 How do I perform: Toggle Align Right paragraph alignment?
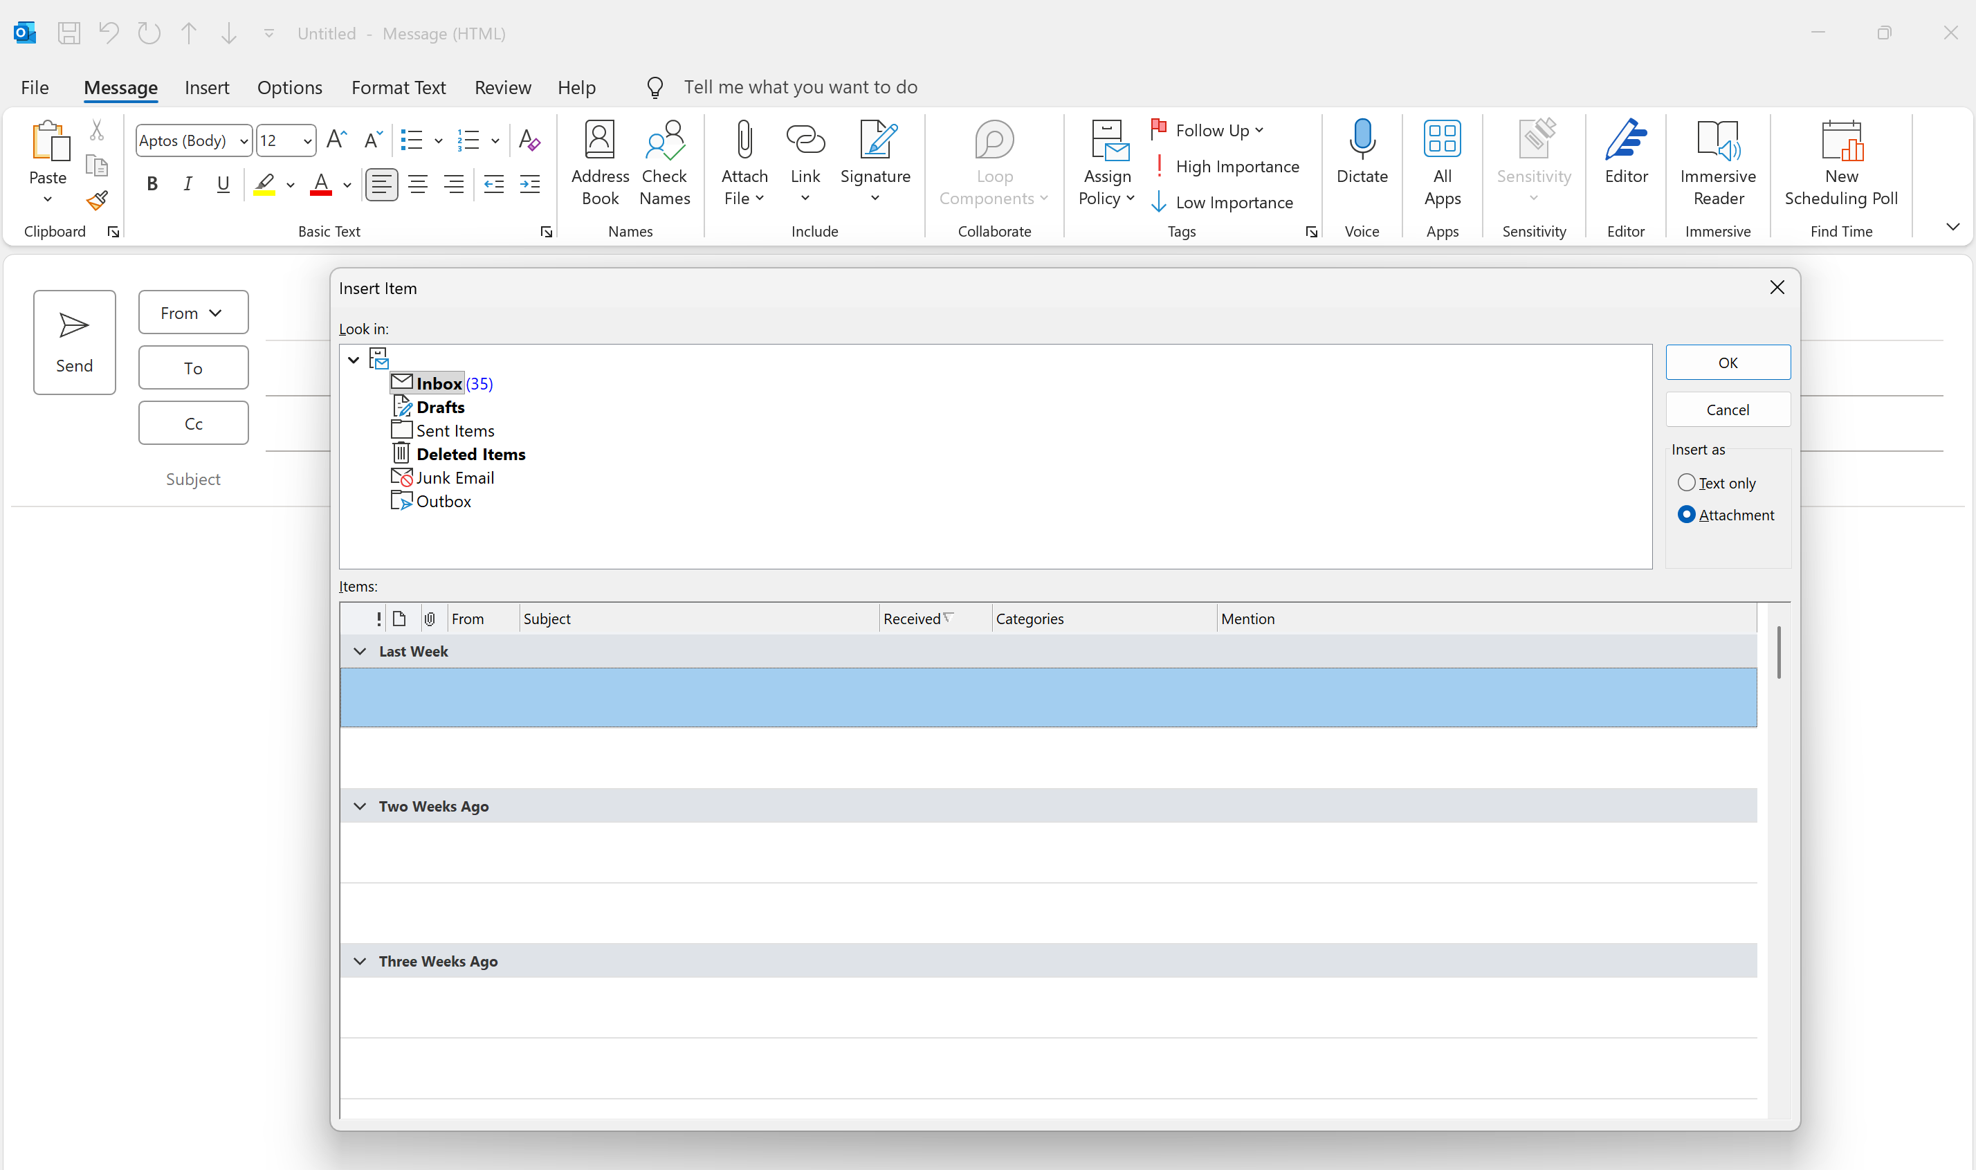pos(454,185)
